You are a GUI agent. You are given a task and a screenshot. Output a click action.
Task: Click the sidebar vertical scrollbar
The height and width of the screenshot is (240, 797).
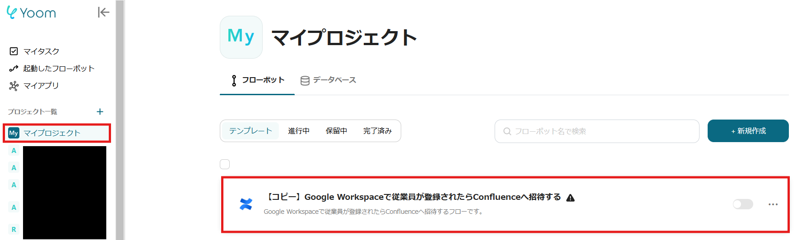pos(120,120)
